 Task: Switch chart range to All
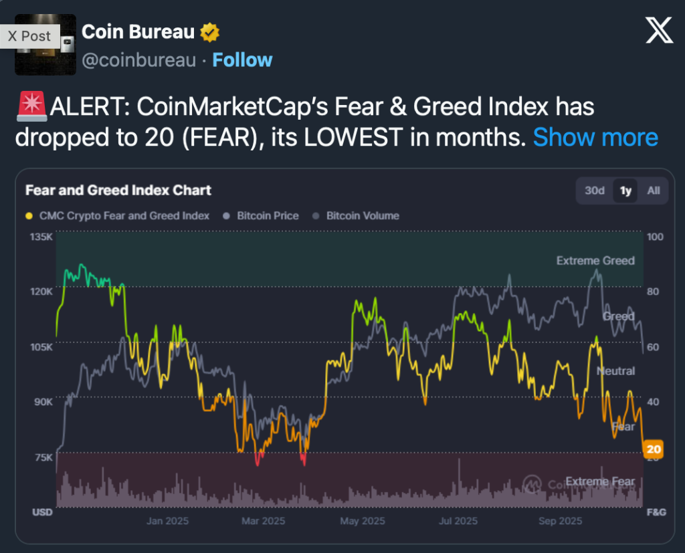point(654,191)
